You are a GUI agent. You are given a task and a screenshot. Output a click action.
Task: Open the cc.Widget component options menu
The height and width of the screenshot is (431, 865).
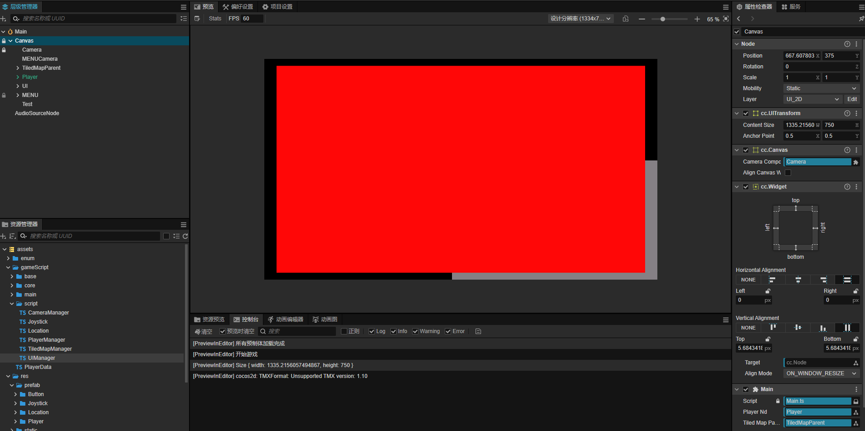coord(856,187)
